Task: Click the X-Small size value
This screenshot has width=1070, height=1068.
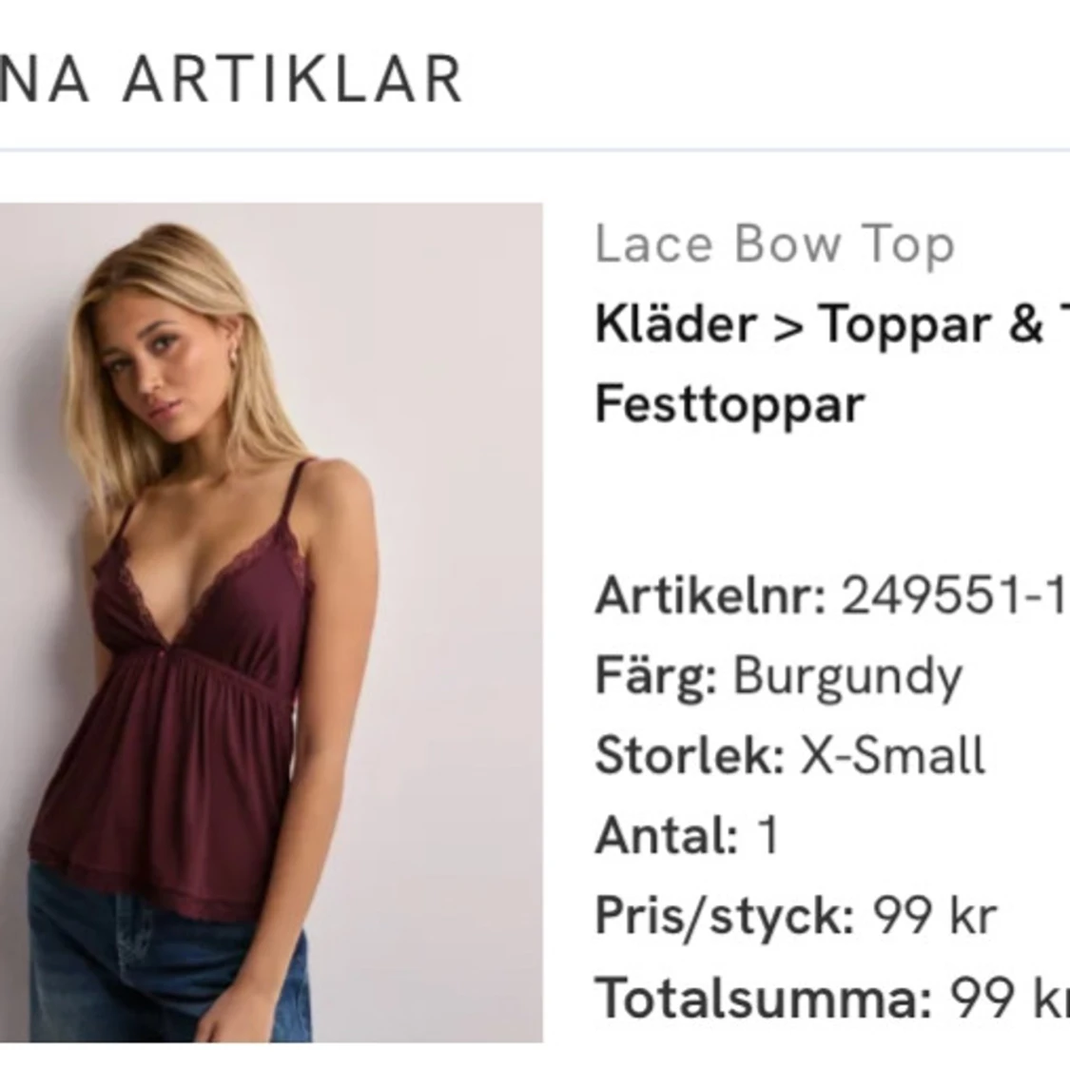Action: [892, 755]
